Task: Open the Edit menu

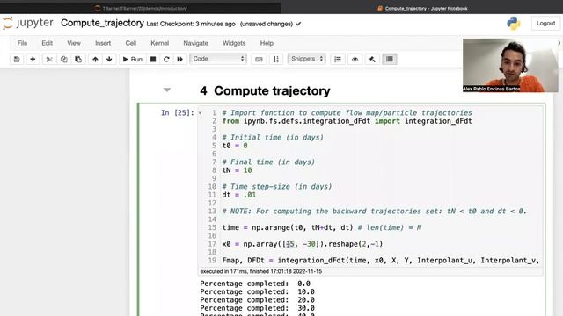Action: 47,43
